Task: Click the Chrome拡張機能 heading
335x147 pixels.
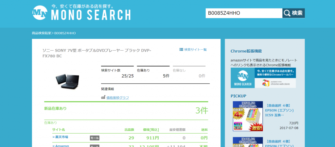Action: (x=246, y=51)
